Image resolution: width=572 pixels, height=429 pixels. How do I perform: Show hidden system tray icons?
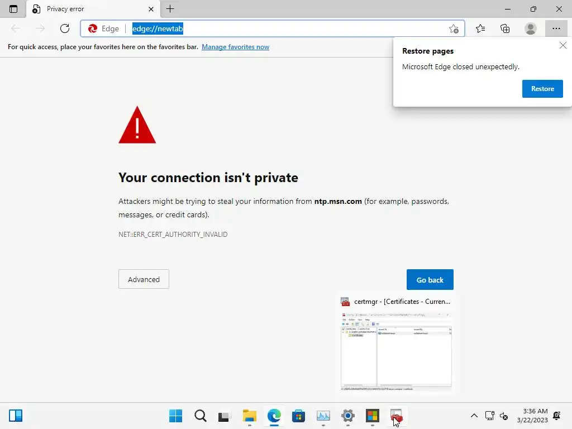(x=474, y=416)
